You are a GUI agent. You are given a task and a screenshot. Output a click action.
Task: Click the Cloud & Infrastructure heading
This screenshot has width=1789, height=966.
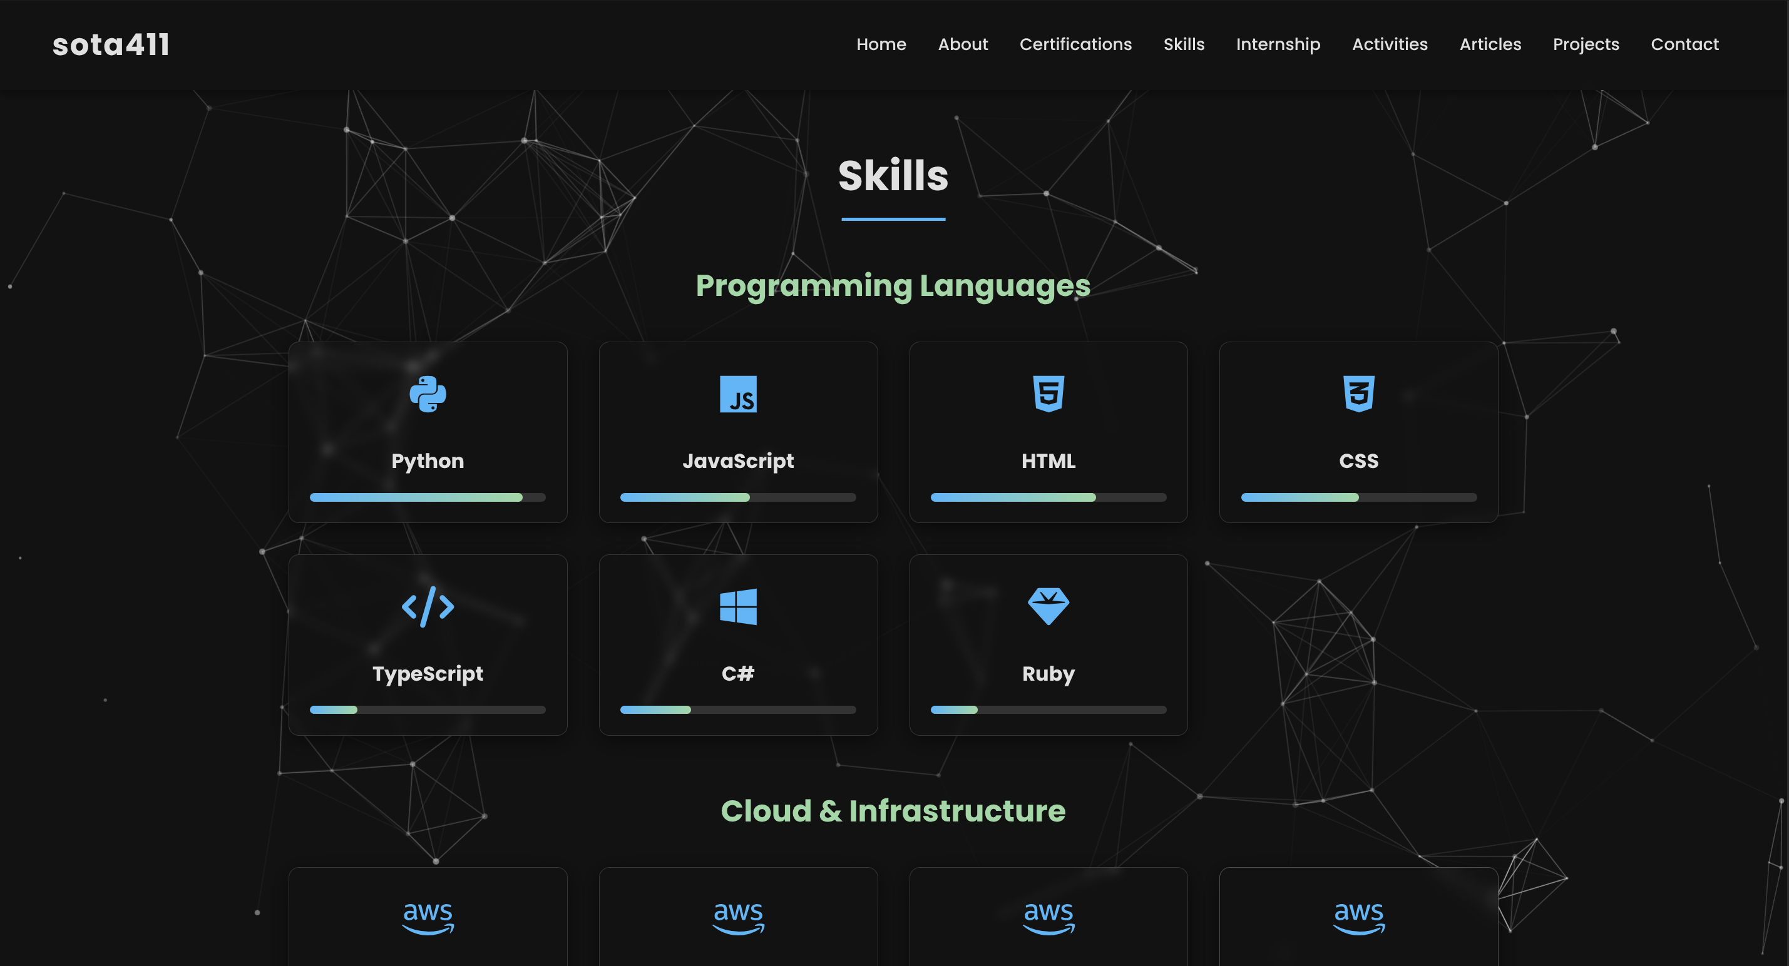[893, 811]
